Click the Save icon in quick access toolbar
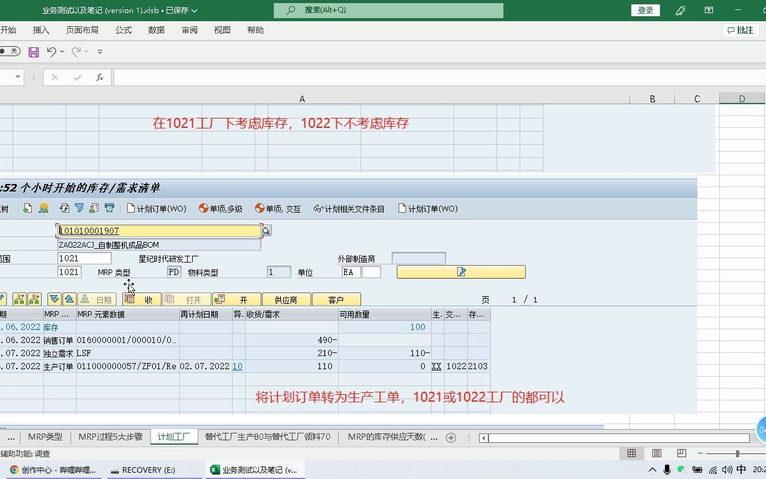The image size is (766, 479). [x=34, y=52]
